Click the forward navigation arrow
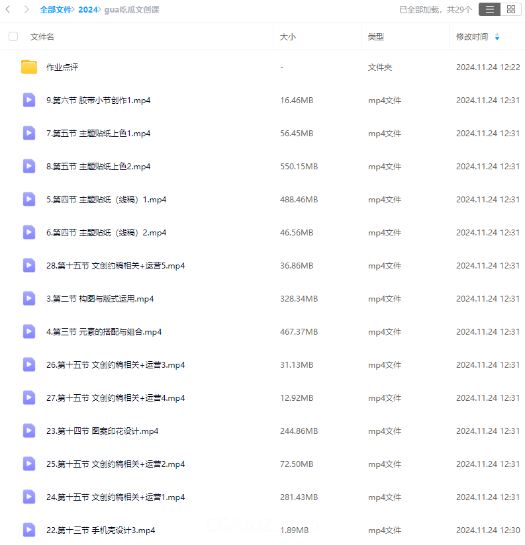This screenshot has width=525, height=545. [x=26, y=9]
